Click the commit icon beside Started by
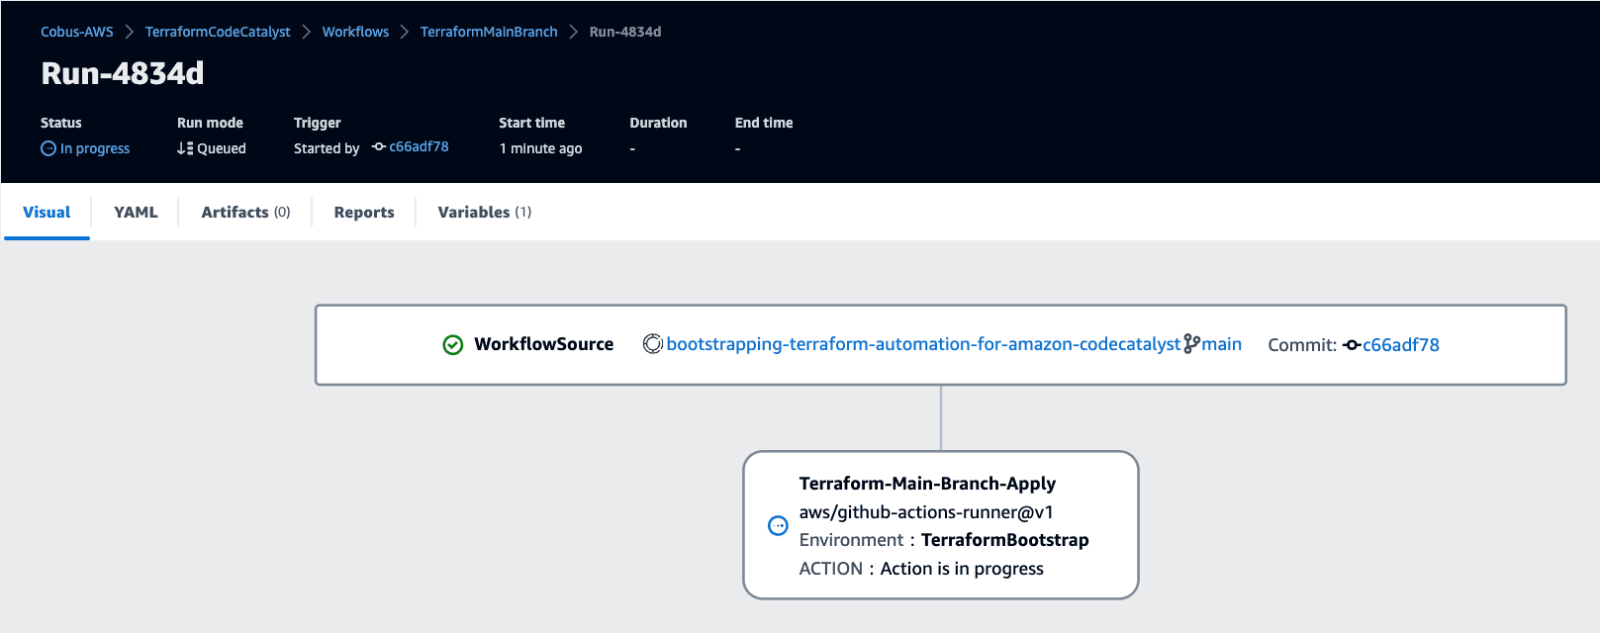1600x633 pixels. (379, 146)
